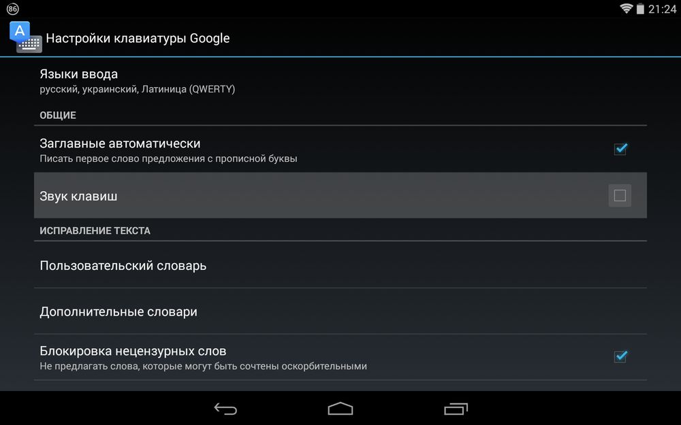Tap the Google Keyboard app icon

pyautogui.click(x=26, y=37)
